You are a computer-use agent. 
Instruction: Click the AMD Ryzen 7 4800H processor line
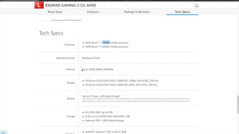coord(107,42)
